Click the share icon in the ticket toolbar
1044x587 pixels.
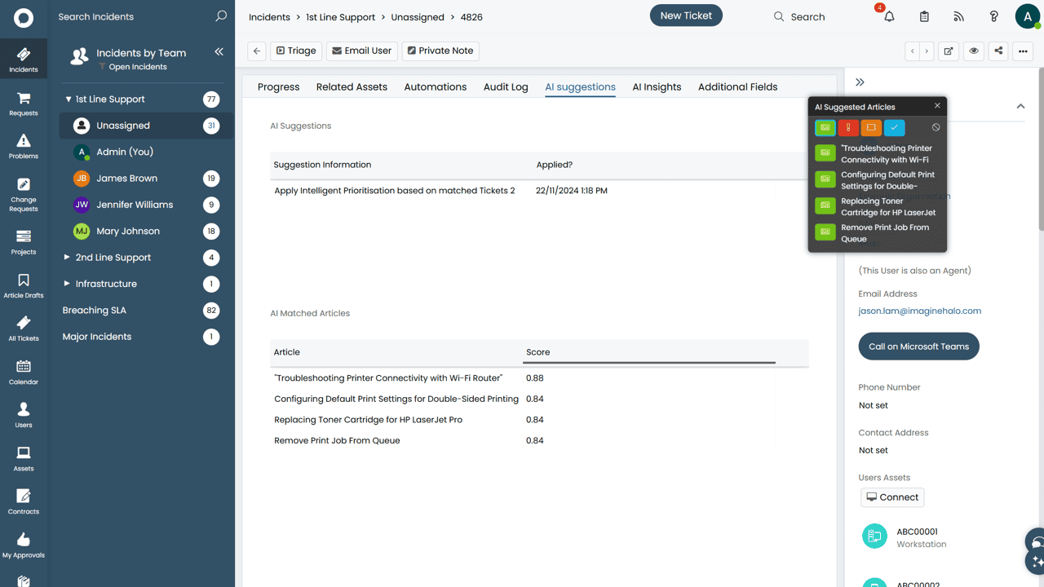(x=998, y=51)
